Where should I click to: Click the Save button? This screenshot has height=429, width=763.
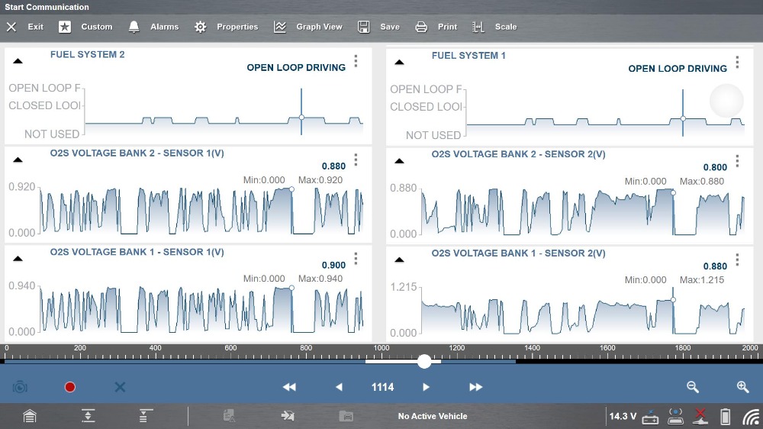tap(379, 27)
